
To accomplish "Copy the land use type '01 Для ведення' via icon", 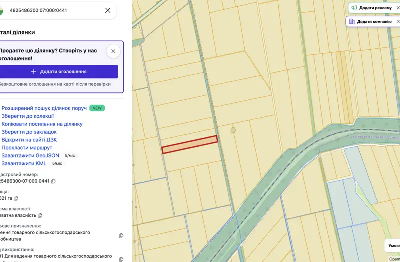I will pos(121,259).
